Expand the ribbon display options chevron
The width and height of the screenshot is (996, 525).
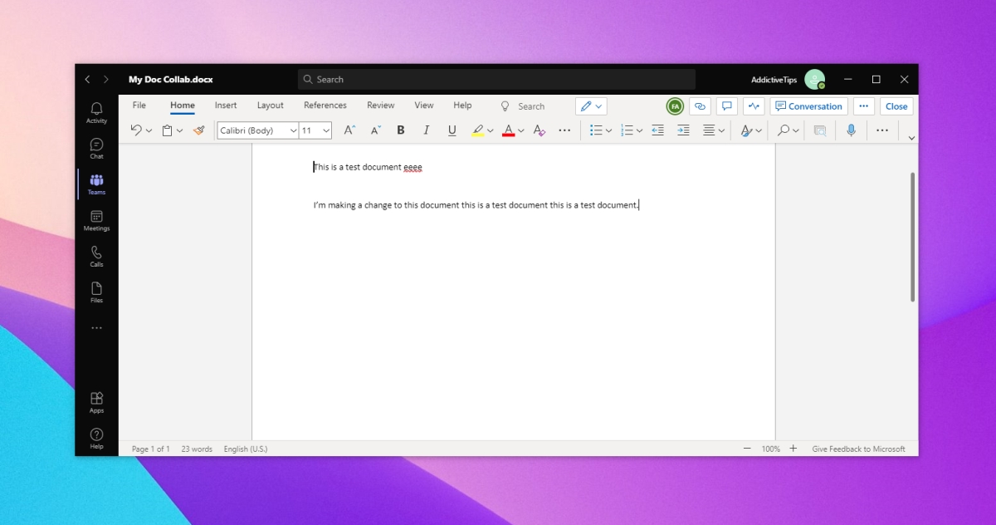pos(911,138)
